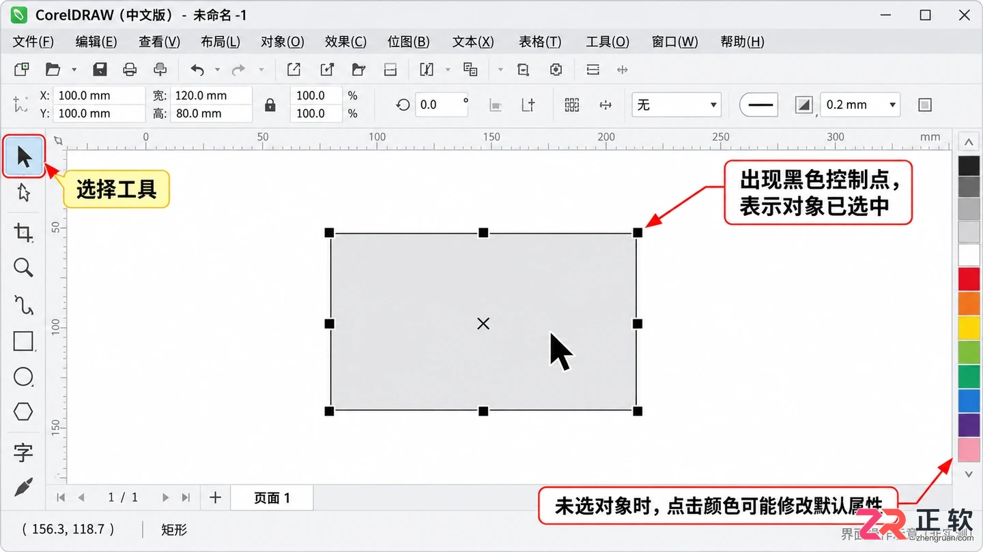Screen dimensions: 983x552
Task: Click the rotation angle field
Action: pos(441,105)
